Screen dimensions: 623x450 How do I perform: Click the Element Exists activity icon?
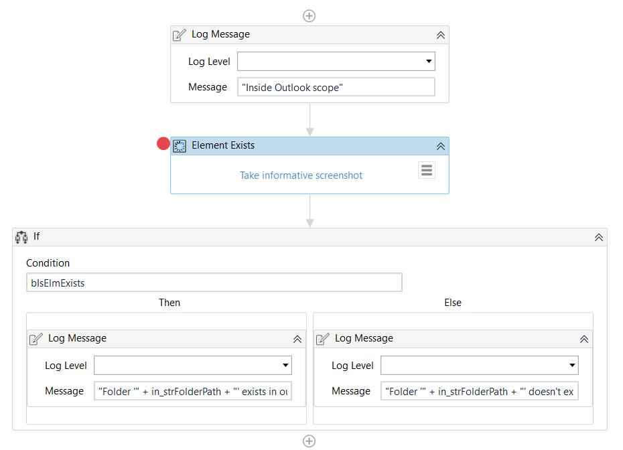180,146
